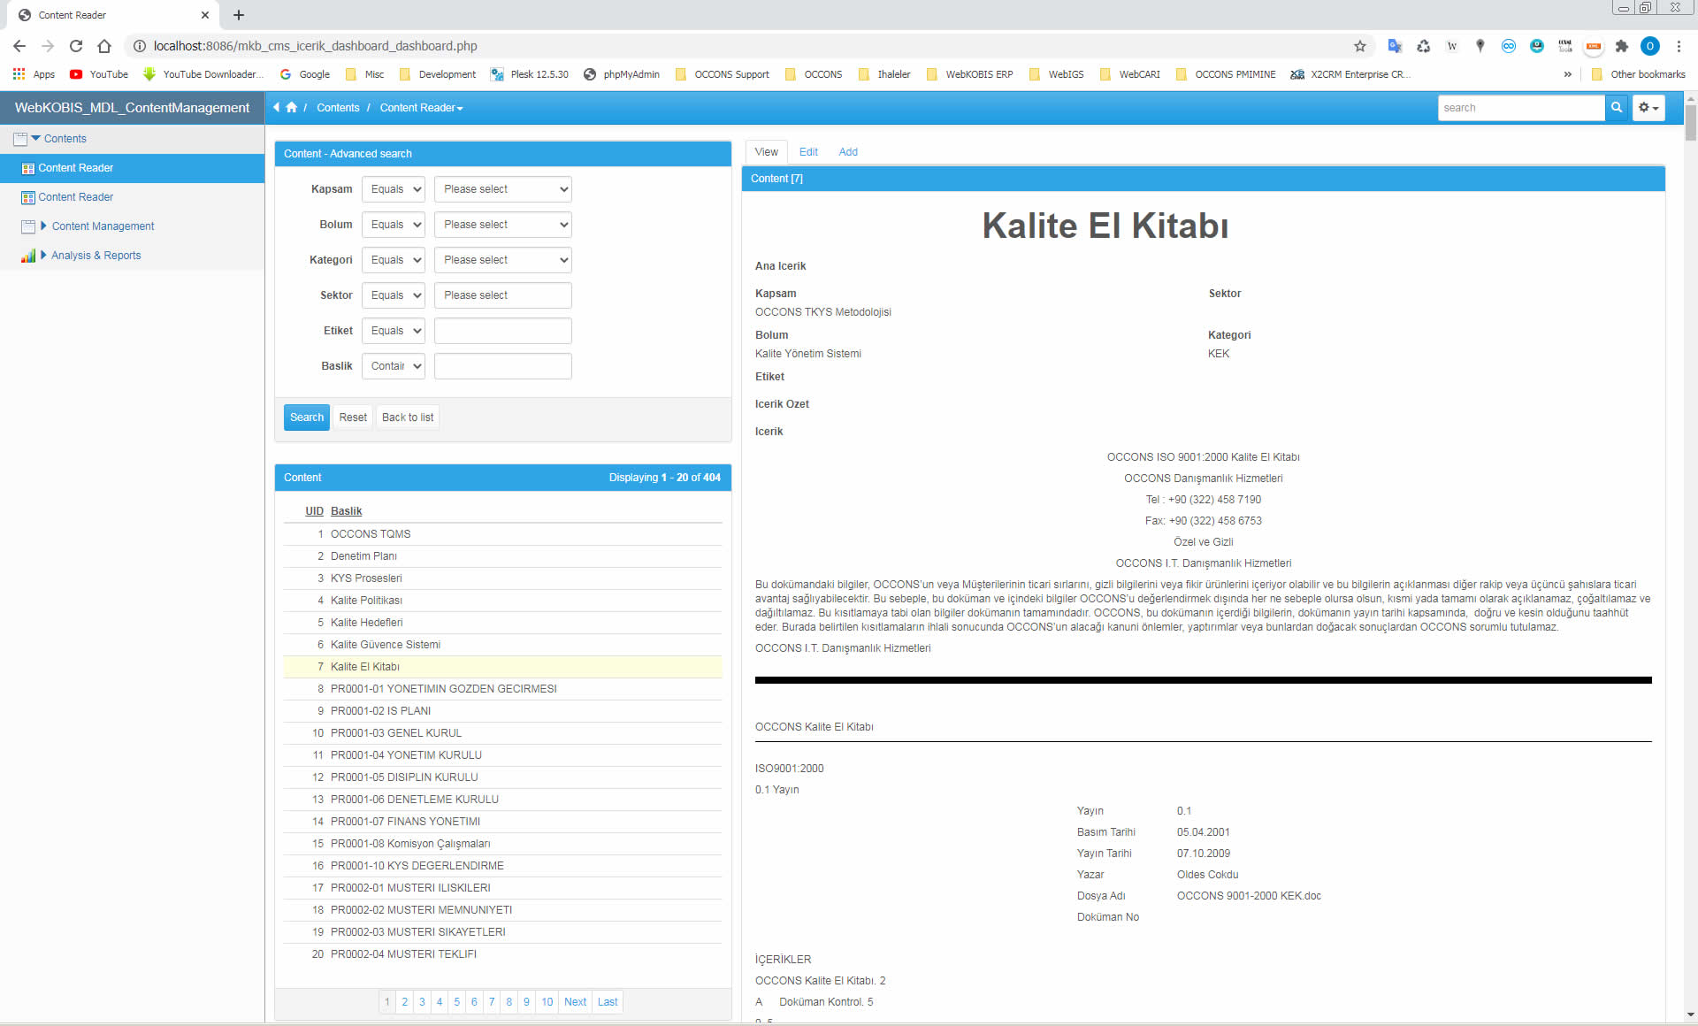Collapse the Contents sidebar section

pyautogui.click(x=36, y=139)
